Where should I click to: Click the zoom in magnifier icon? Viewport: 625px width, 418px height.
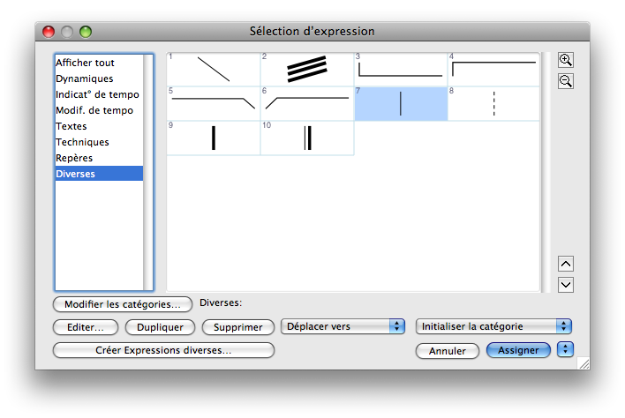point(566,61)
